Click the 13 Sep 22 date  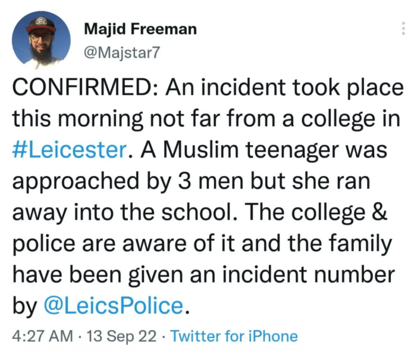[121, 336]
